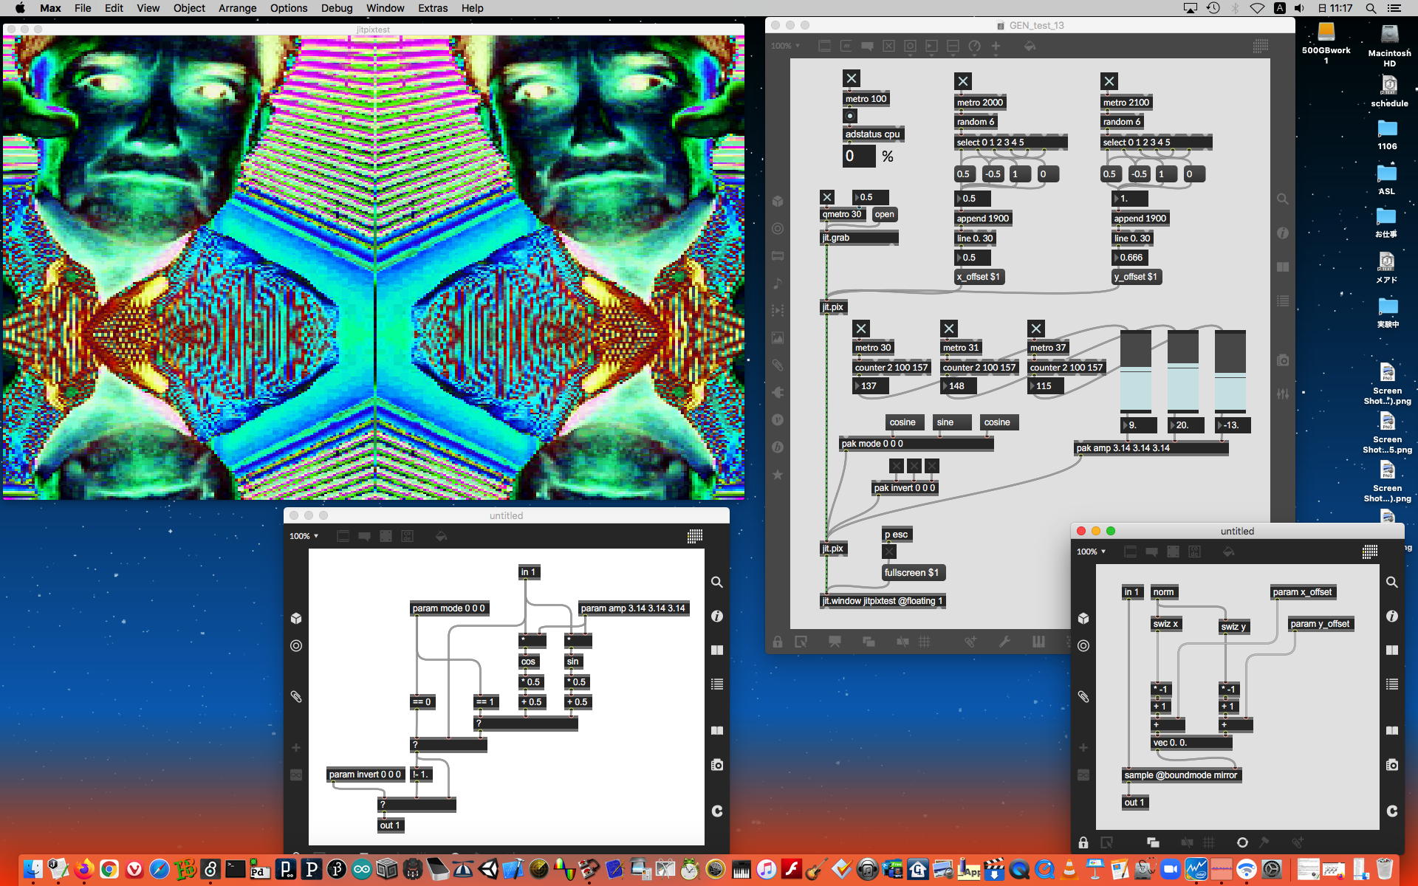
Task: Open 100% zoom dropdown in GEN_test_13 window
Action: tap(785, 46)
